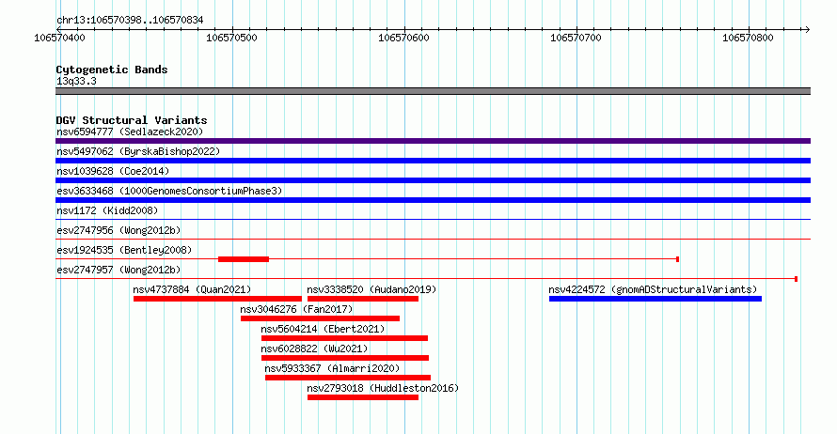Image resolution: width=837 pixels, height=434 pixels.
Task: Open variant label nsv5604214 (Ebert2021)
Action: [x=323, y=329]
